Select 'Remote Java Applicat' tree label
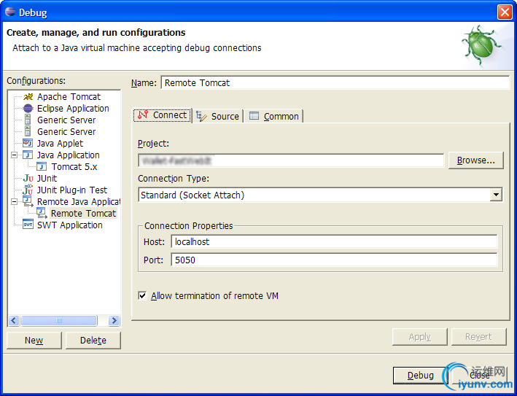Viewport: 517px width, 396px height. tap(79, 201)
